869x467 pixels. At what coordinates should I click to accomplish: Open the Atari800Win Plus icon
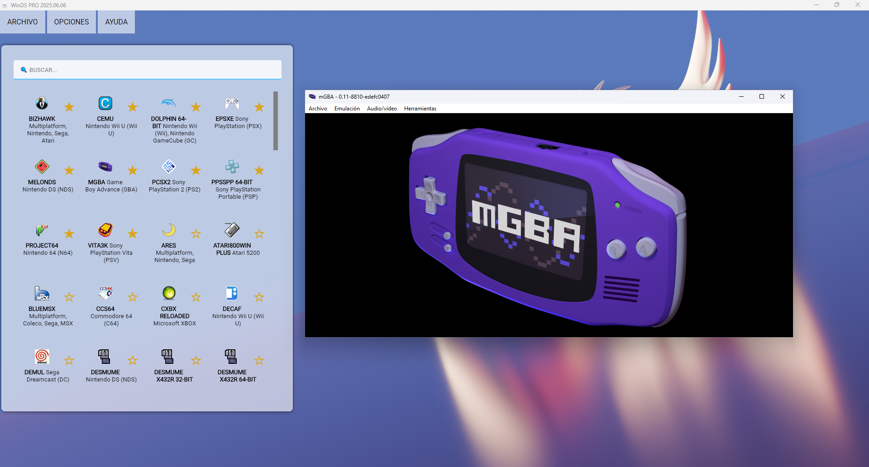coord(232,230)
